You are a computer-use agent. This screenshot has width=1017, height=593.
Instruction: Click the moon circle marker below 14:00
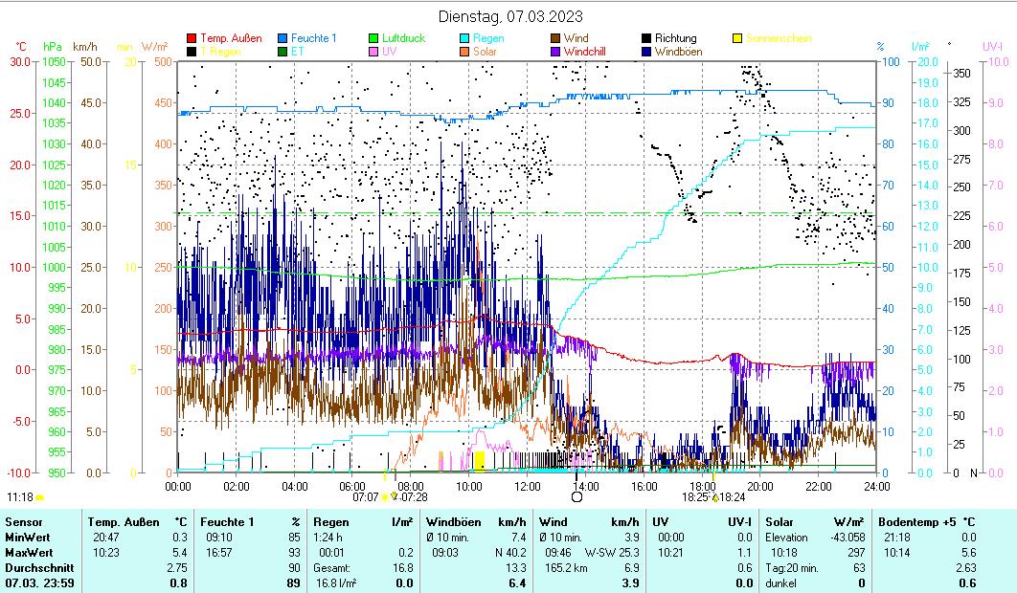(576, 496)
